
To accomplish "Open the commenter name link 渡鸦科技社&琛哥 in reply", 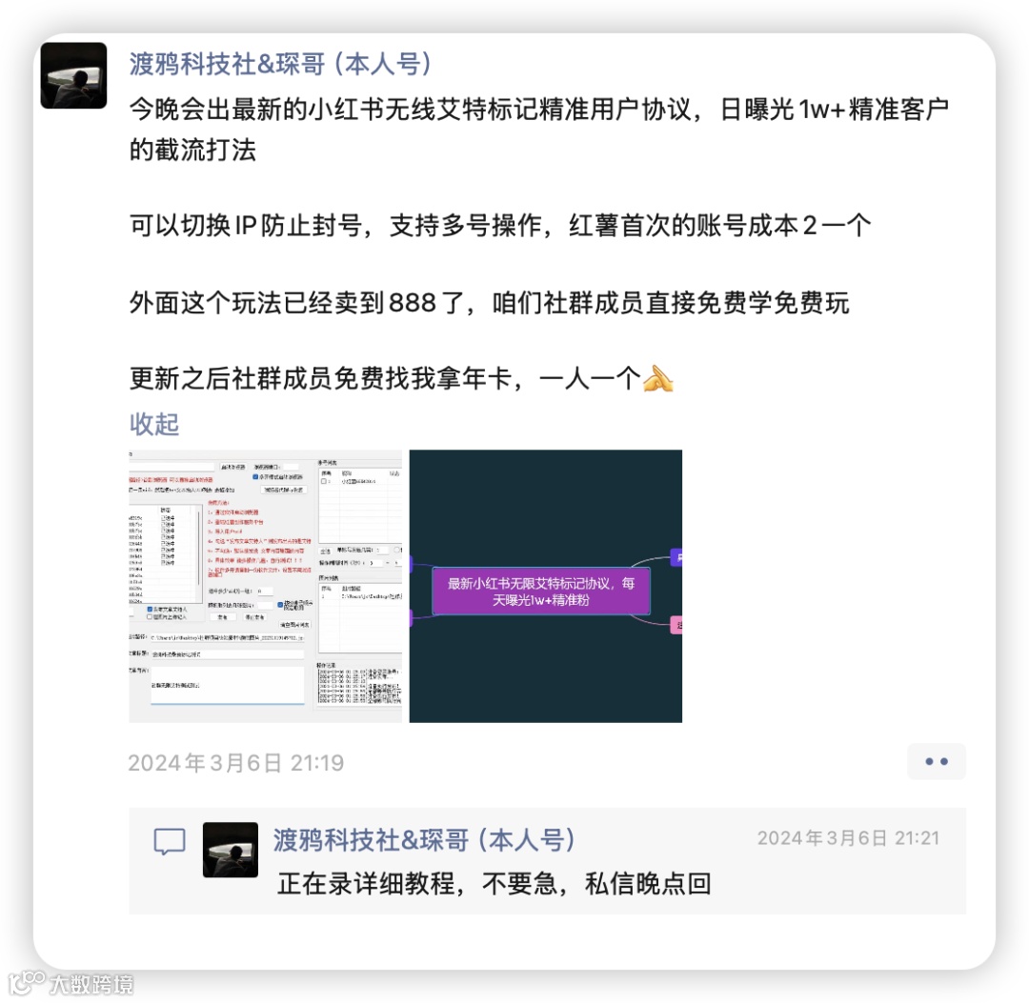I will [x=424, y=840].
